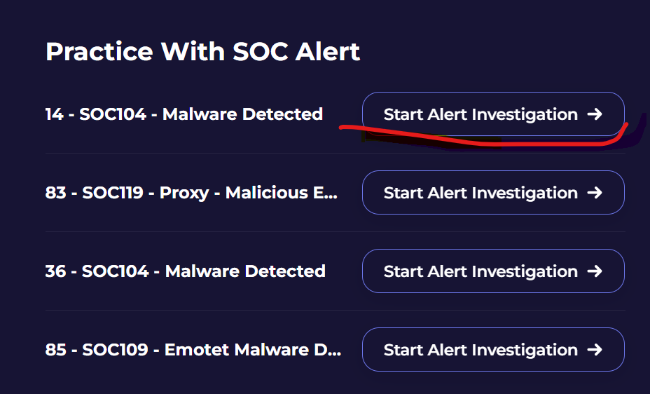Click the alert number 36 label

(55, 271)
